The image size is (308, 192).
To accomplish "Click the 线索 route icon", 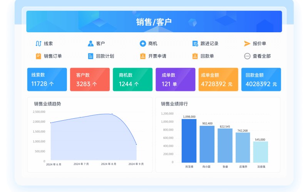I will click(x=38, y=43).
